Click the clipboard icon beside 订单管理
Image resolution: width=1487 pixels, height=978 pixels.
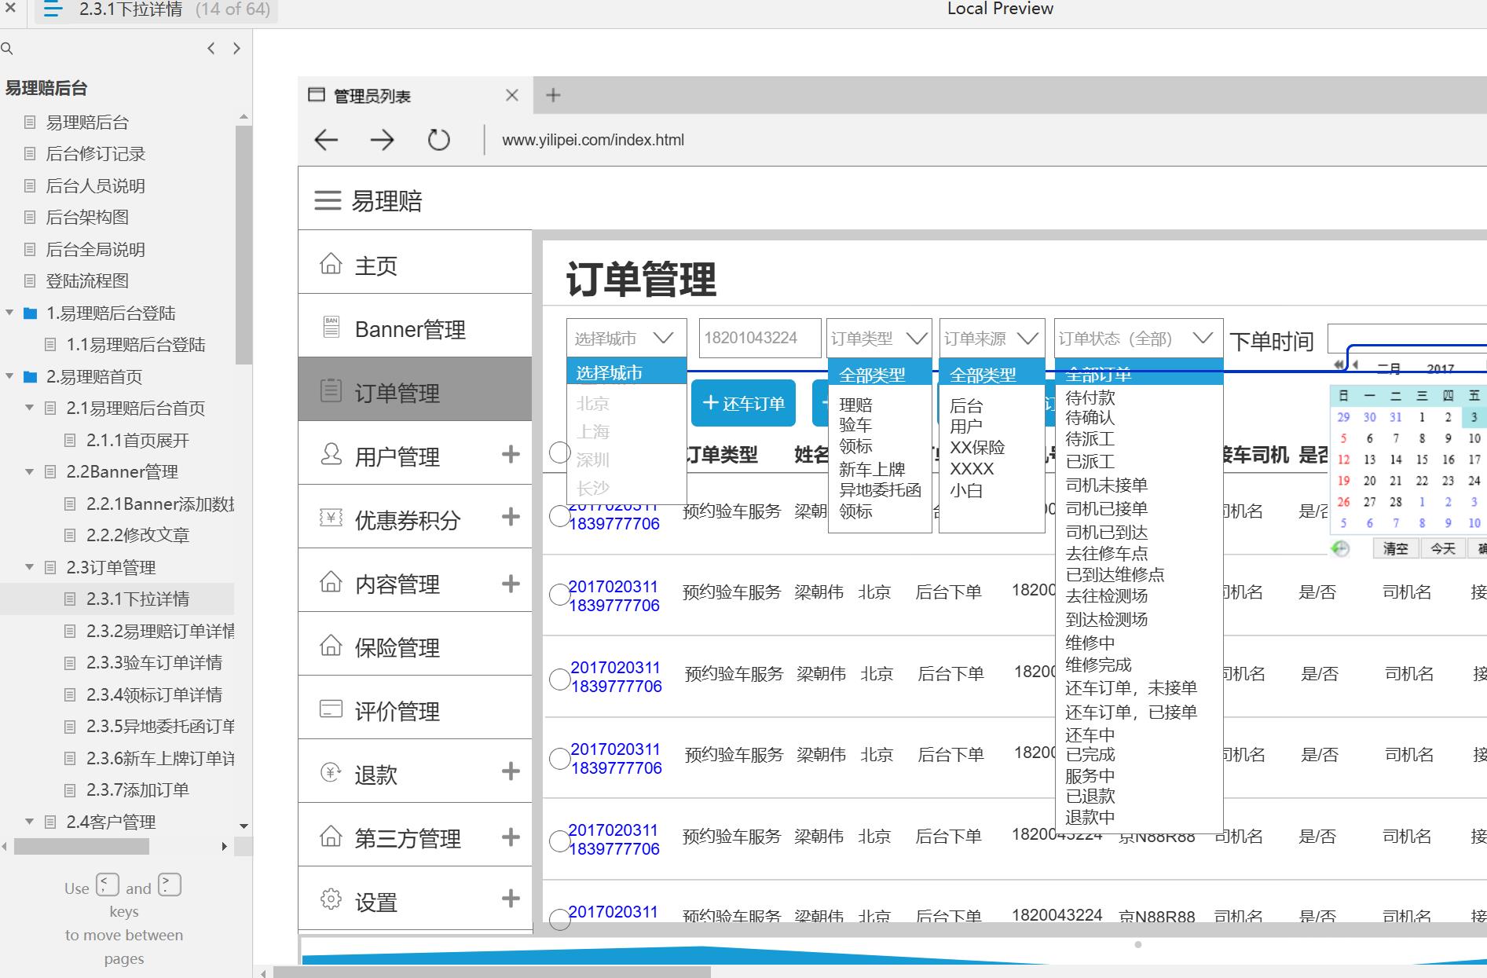pyautogui.click(x=331, y=390)
